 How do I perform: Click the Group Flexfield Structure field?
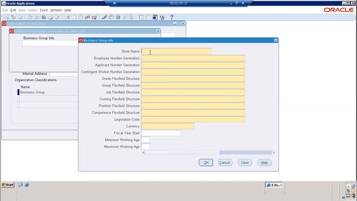193,85
